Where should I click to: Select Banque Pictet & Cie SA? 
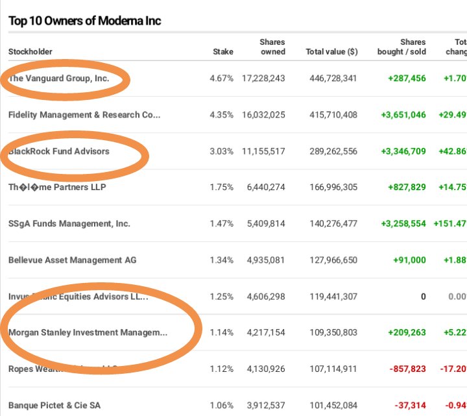click(54, 406)
